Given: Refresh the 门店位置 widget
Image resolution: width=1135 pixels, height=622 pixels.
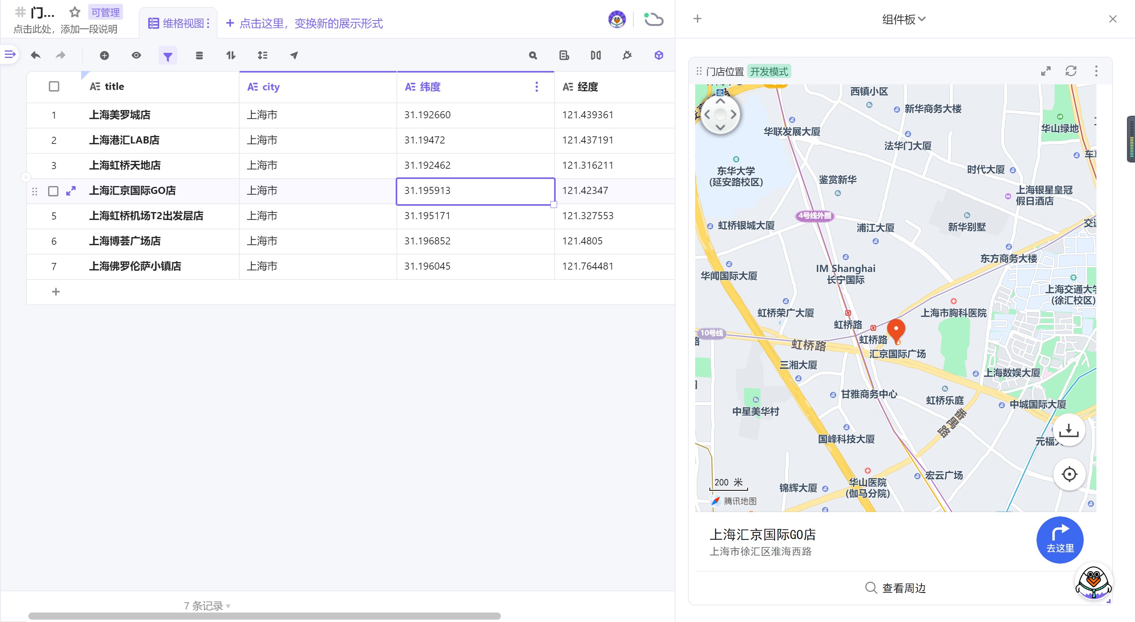Looking at the screenshot, I should [x=1071, y=71].
